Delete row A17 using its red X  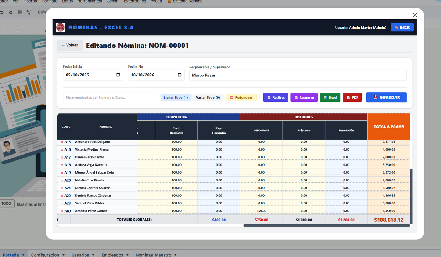pos(62,158)
